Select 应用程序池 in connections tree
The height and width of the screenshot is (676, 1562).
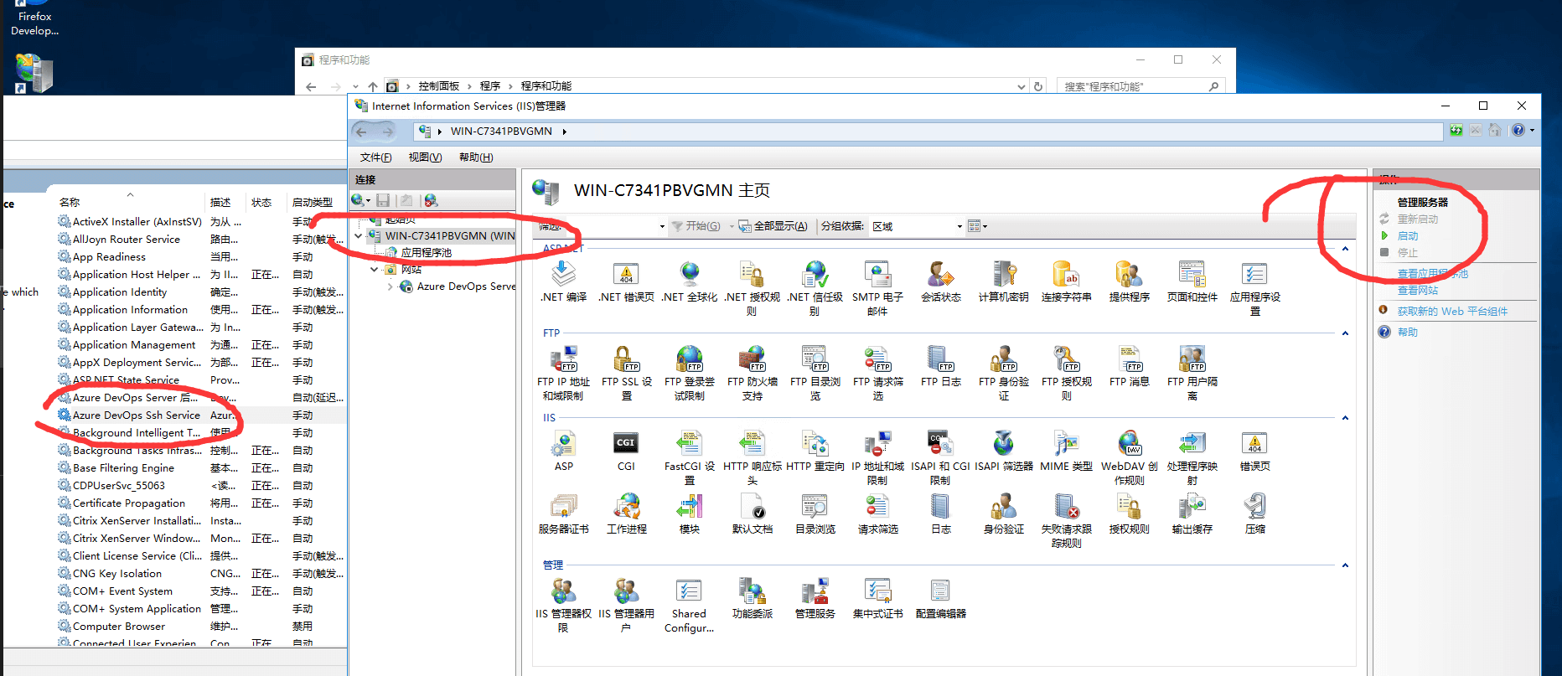point(426,253)
